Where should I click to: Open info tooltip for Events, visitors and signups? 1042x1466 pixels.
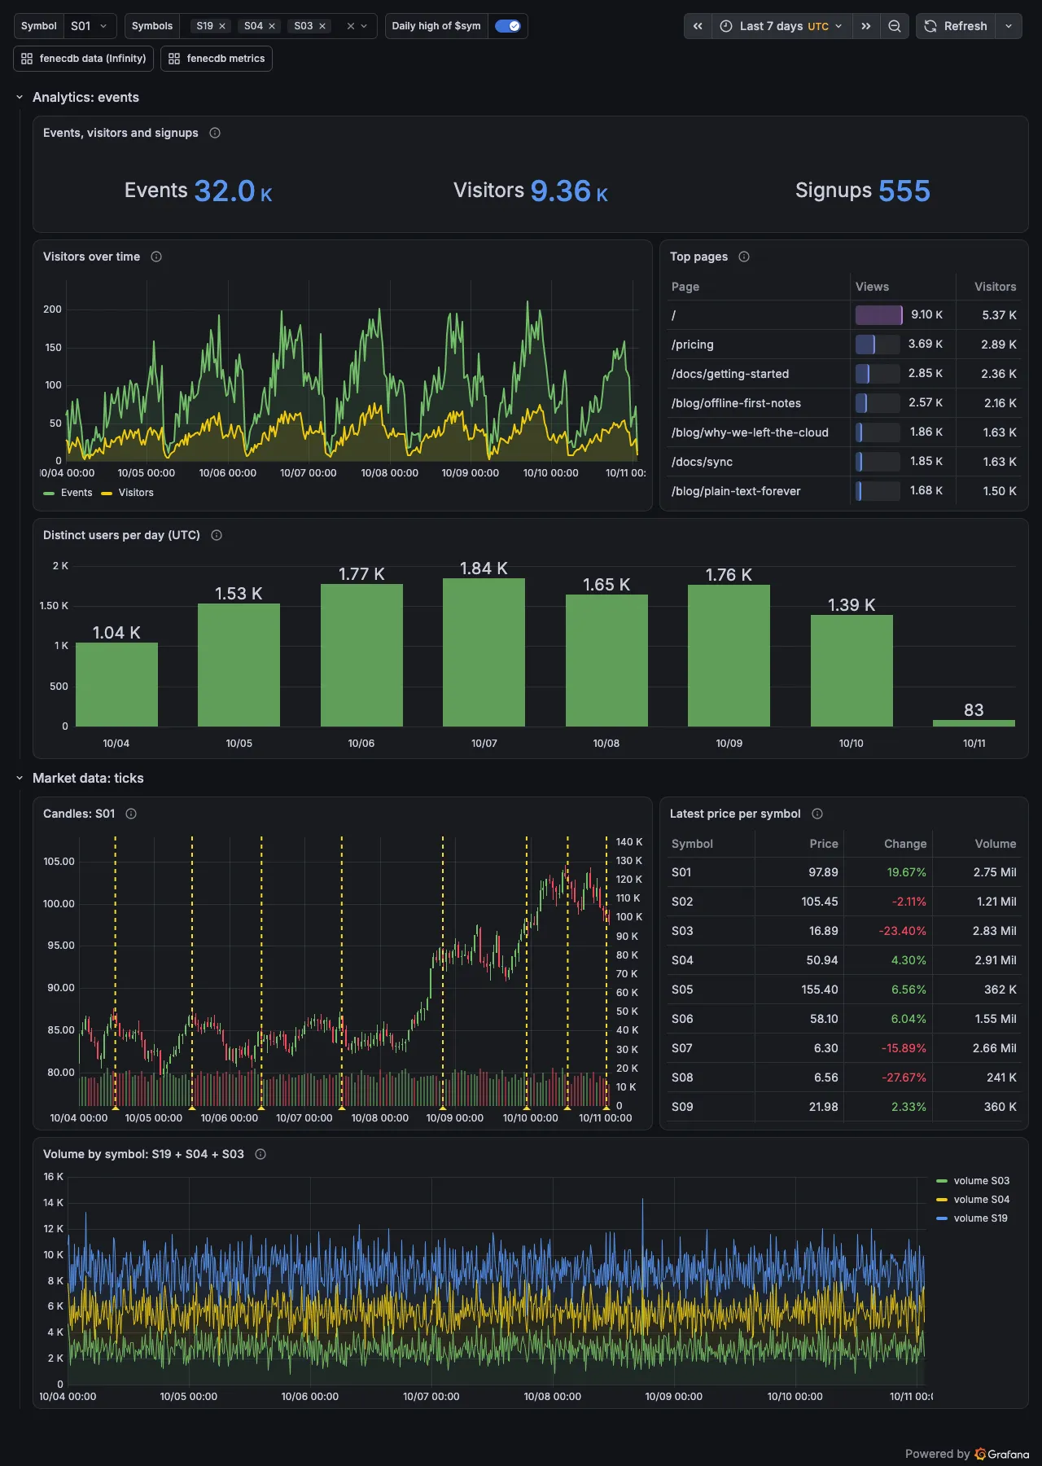[x=215, y=133]
